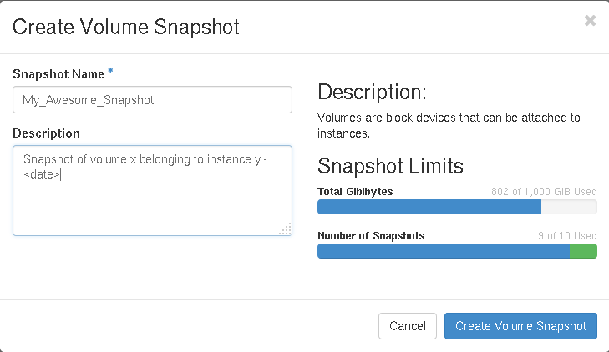Click the Snapshot Limits heading

[390, 166]
